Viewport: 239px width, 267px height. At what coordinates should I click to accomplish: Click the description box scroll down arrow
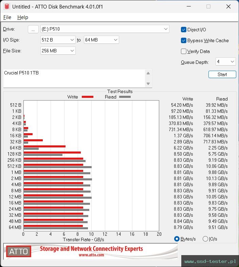click(x=148, y=84)
